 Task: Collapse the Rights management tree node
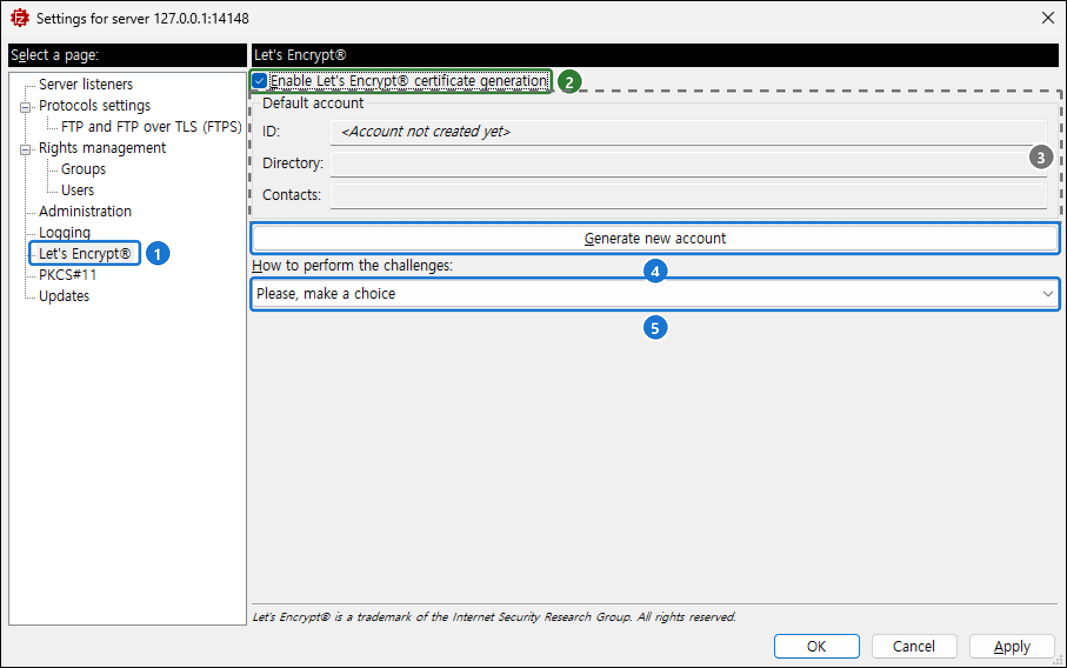25,149
